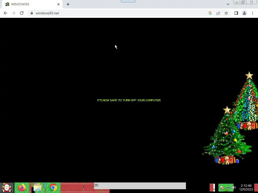Select the WINDOWS93 tab
Viewport: 258px width, 193px height.
pos(32,4)
